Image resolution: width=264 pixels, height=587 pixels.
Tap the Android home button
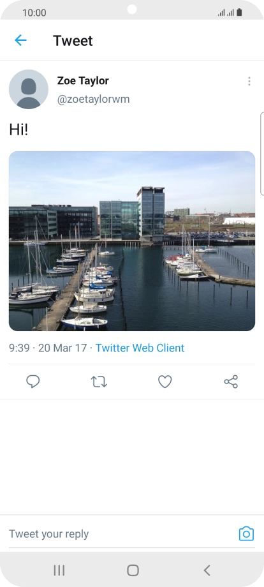pyautogui.click(x=133, y=570)
